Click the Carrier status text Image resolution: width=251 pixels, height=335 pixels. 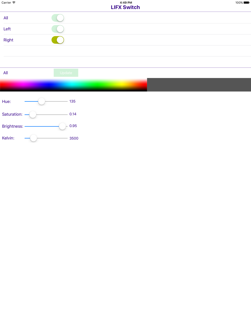6,3
